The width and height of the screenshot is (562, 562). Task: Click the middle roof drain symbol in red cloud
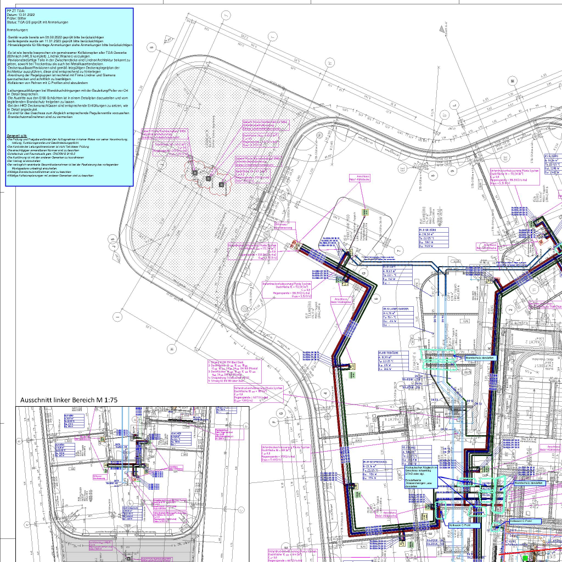tap(209, 178)
